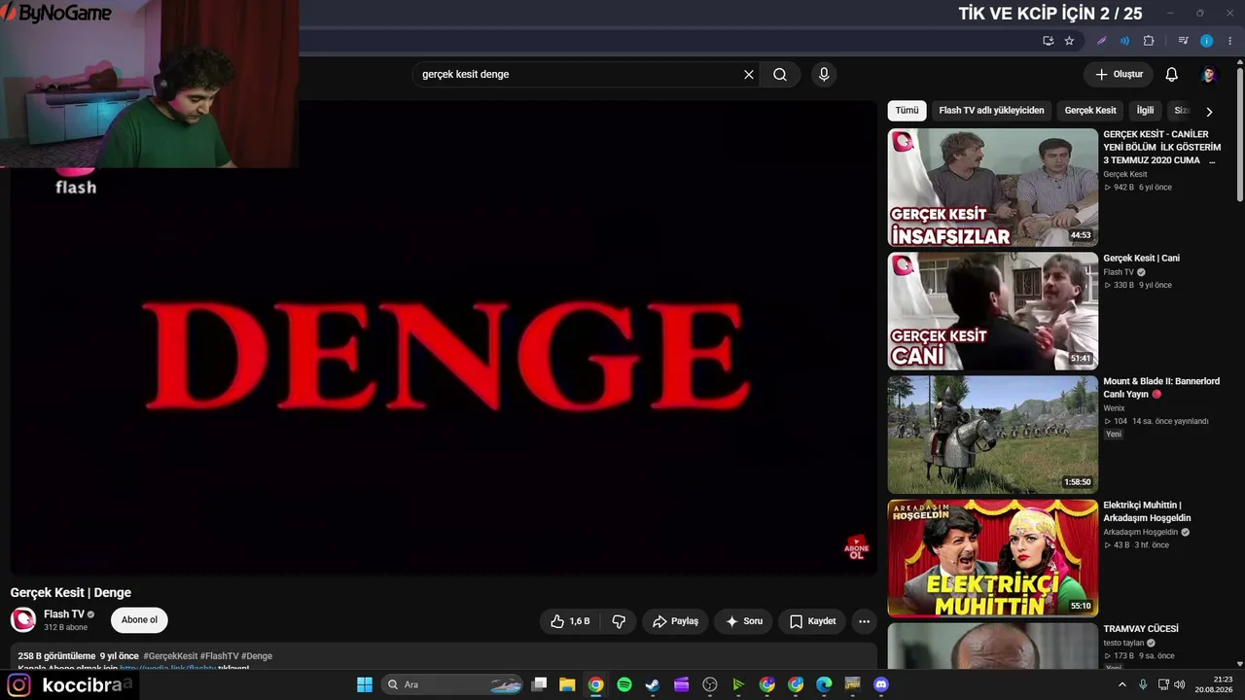Open Spotify from the taskbar
Image resolution: width=1245 pixels, height=700 pixels.
coord(624,684)
